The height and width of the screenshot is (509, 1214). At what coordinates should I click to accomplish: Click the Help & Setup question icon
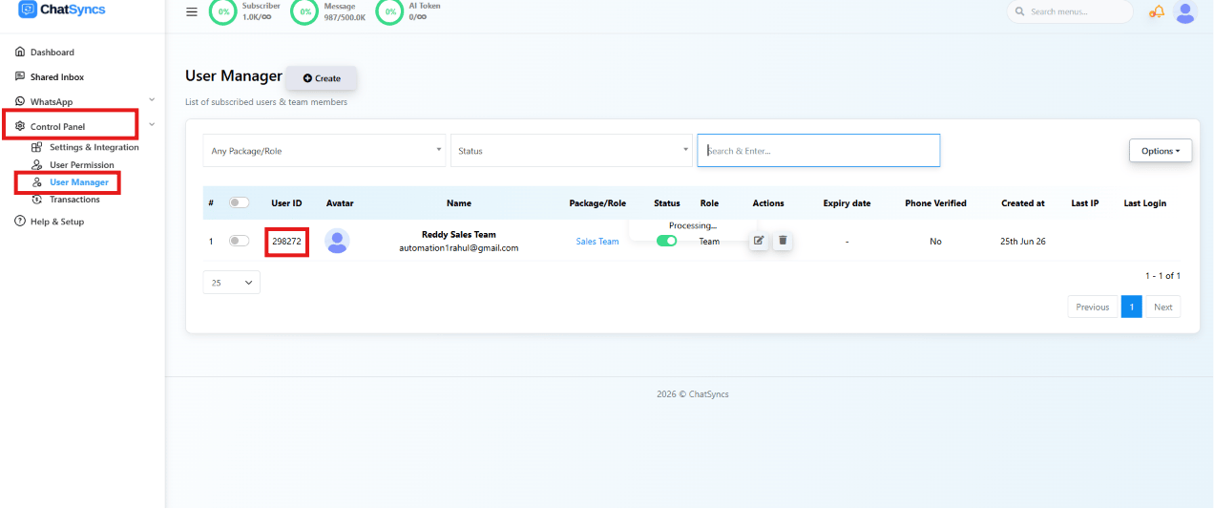click(20, 222)
